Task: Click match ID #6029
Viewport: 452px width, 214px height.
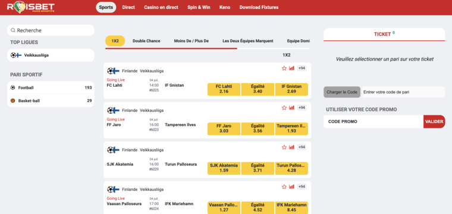Action: (154, 169)
